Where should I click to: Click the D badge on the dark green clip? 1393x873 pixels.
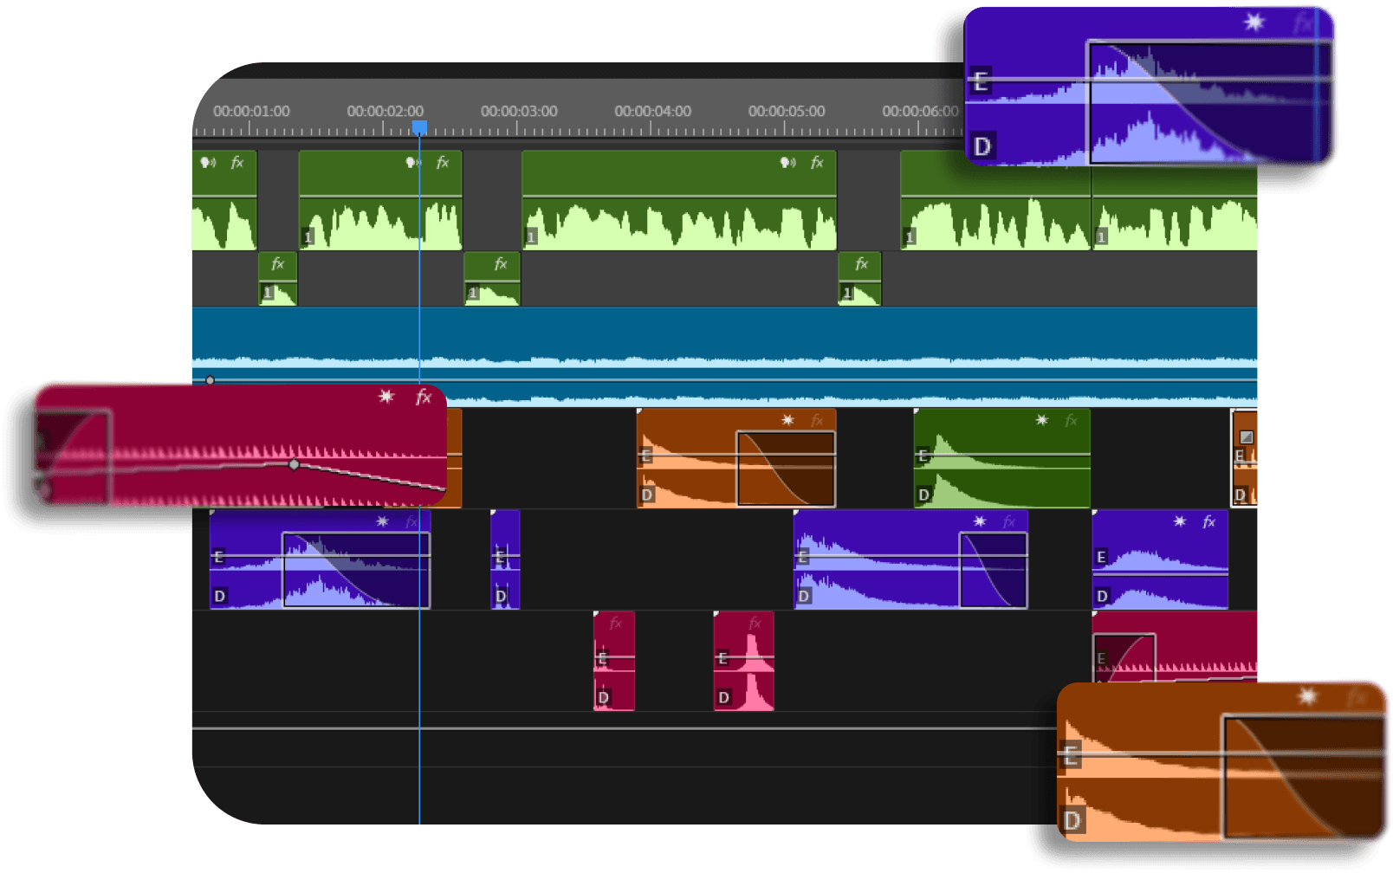click(x=923, y=495)
